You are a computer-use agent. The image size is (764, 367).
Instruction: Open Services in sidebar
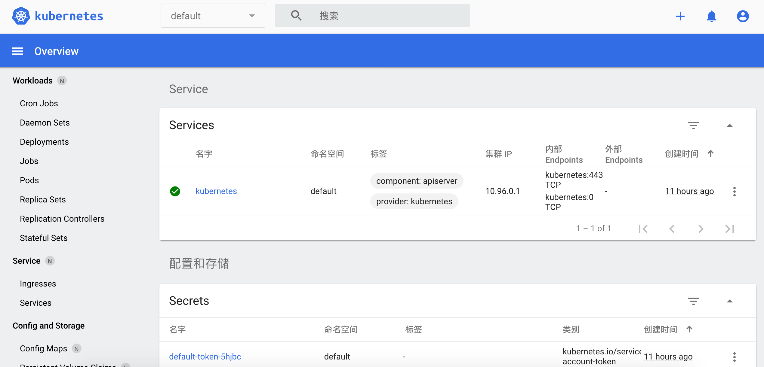tap(35, 303)
